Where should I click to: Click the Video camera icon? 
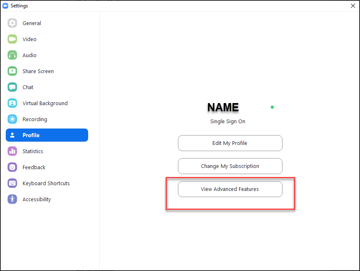click(12, 39)
